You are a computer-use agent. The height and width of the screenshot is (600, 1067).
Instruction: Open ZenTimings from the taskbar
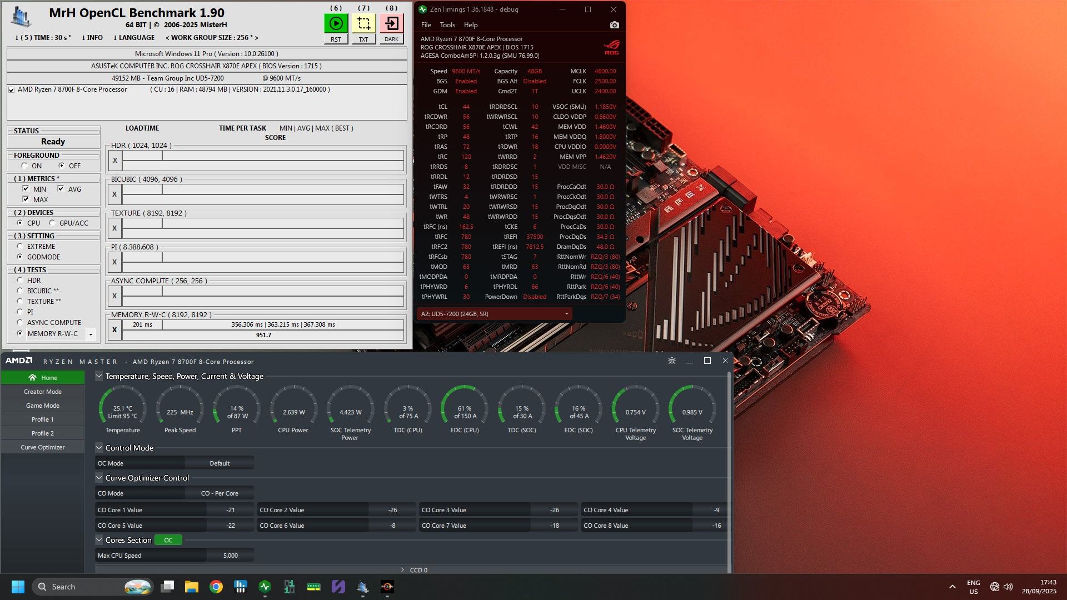(265, 587)
